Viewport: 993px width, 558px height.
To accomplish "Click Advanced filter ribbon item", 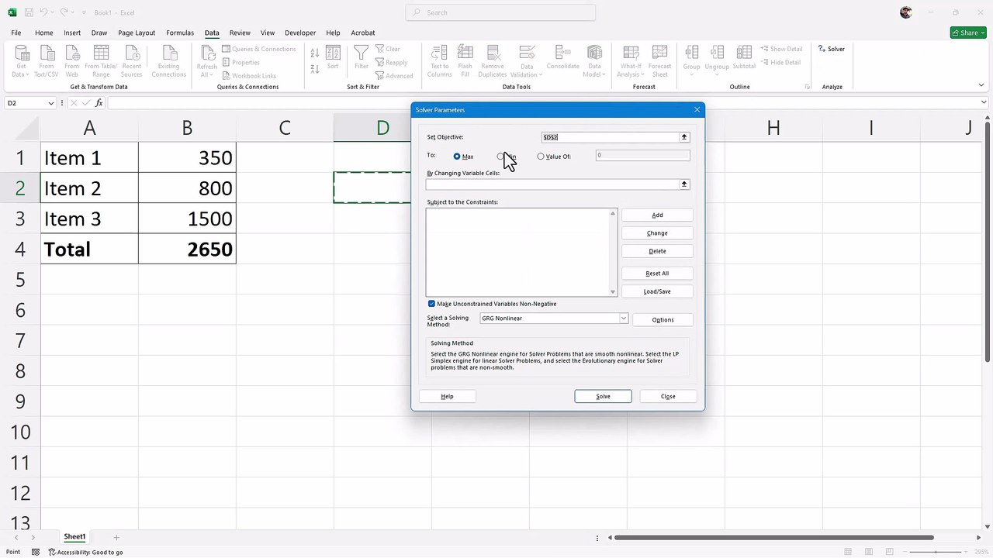I will pos(393,76).
